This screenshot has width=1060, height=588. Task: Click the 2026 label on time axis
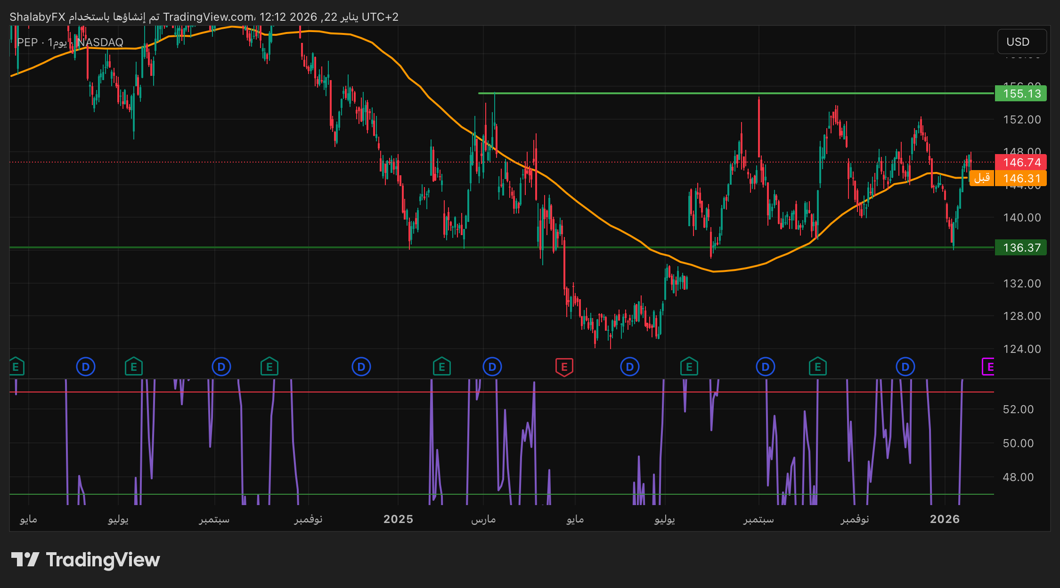[x=944, y=519]
